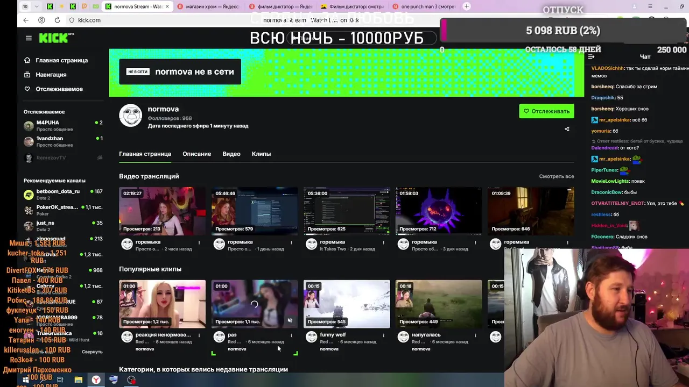Open OBS recording app in taskbar
This screenshot has height=387, width=689.
pos(131,380)
